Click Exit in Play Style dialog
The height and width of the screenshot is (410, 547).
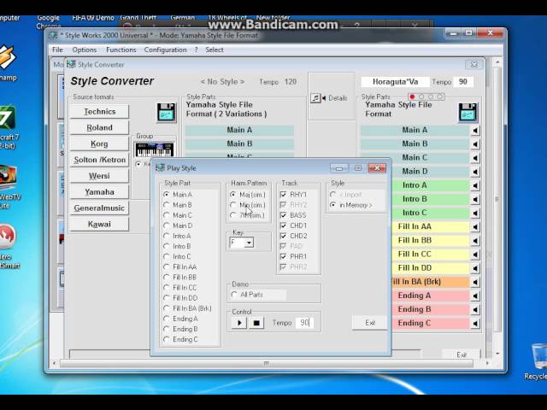(x=370, y=323)
